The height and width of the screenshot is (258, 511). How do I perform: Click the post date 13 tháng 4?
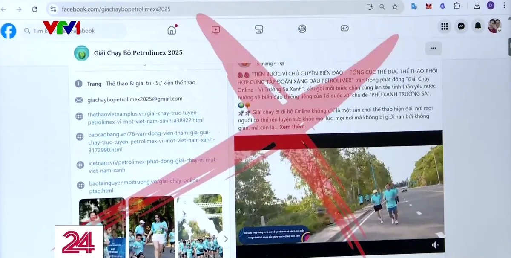tap(266, 64)
